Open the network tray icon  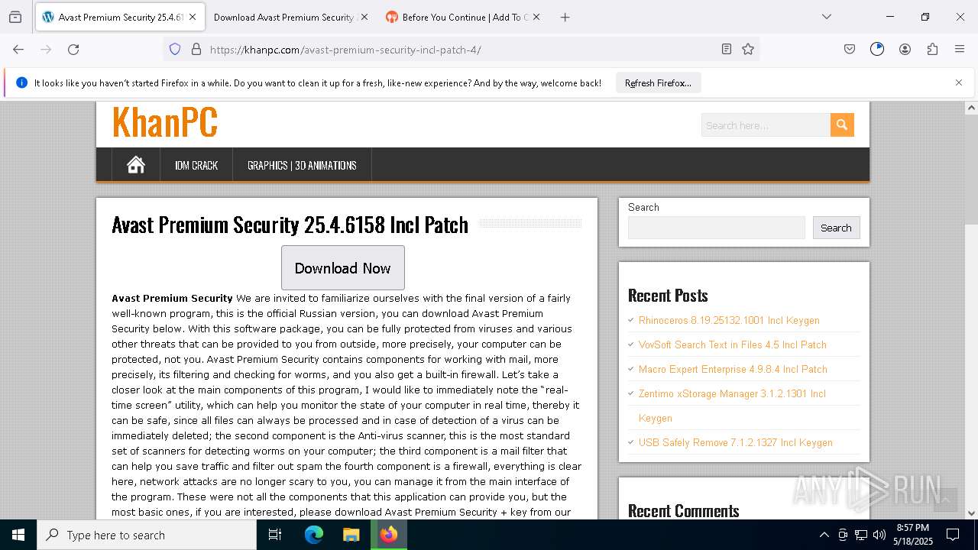(861, 535)
